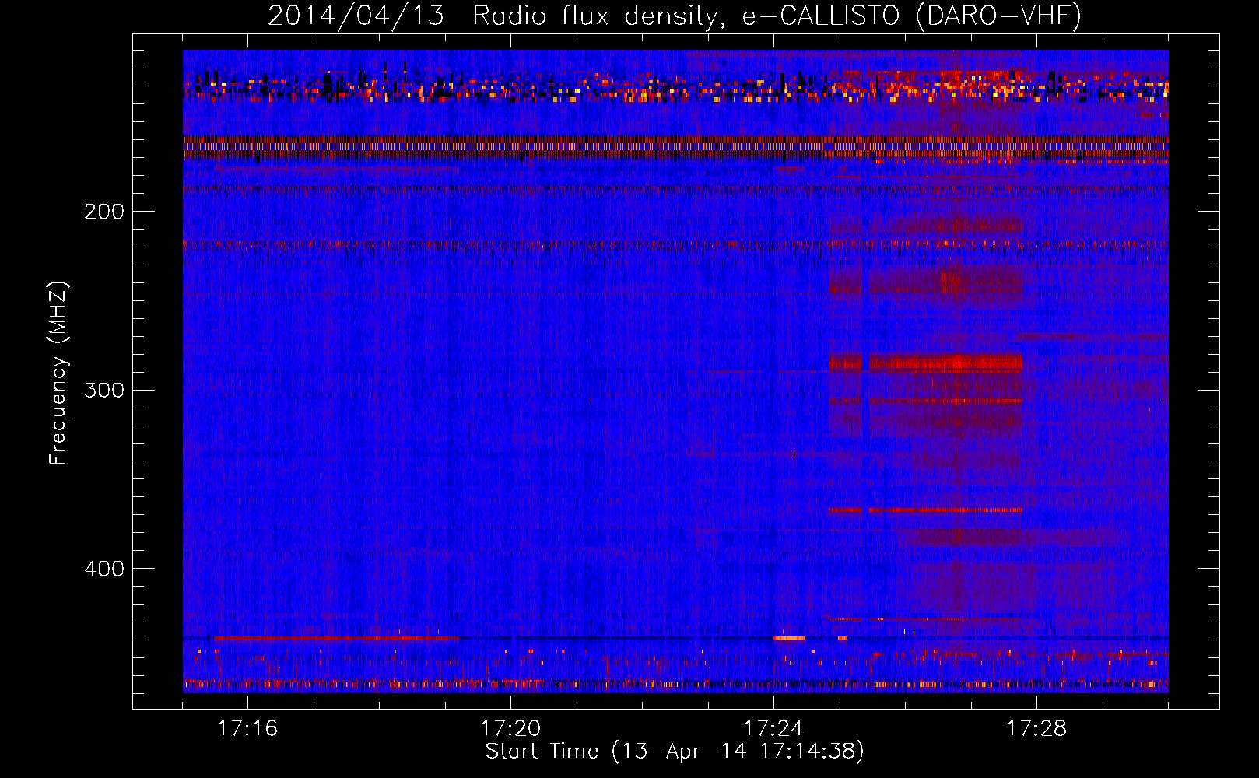Click the 400 frequency tick label
The width and height of the screenshot is (1259, 778).
tap(104, 569)
